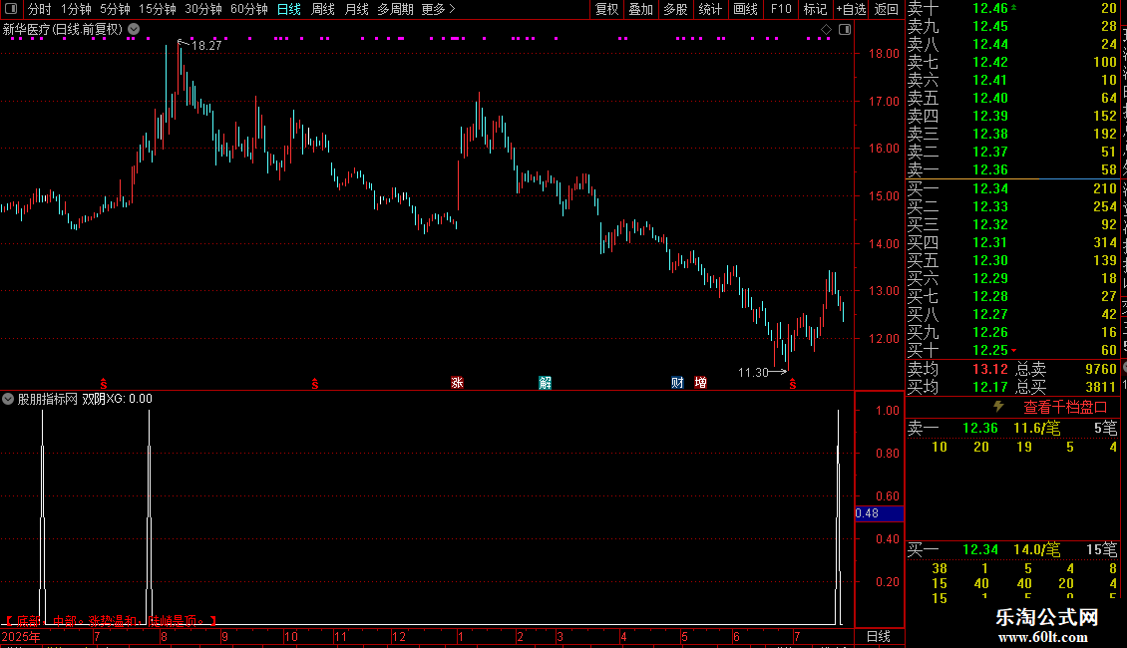Click the green up arrow beside 卖十

(1014, 7)
